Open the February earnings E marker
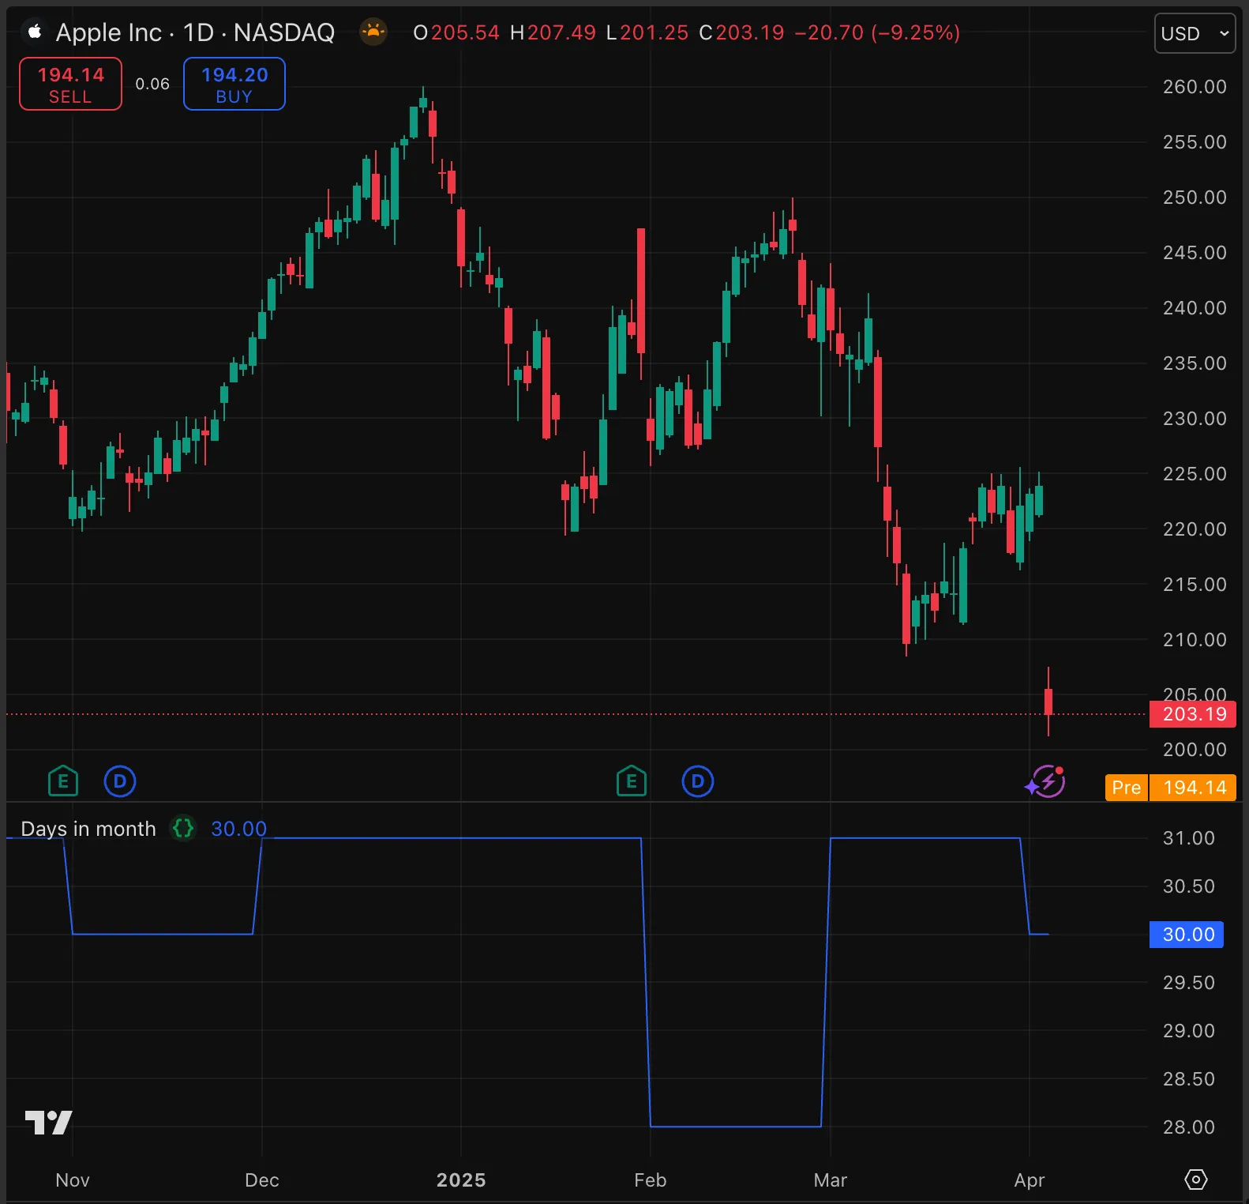 click(x=631, y=782)
